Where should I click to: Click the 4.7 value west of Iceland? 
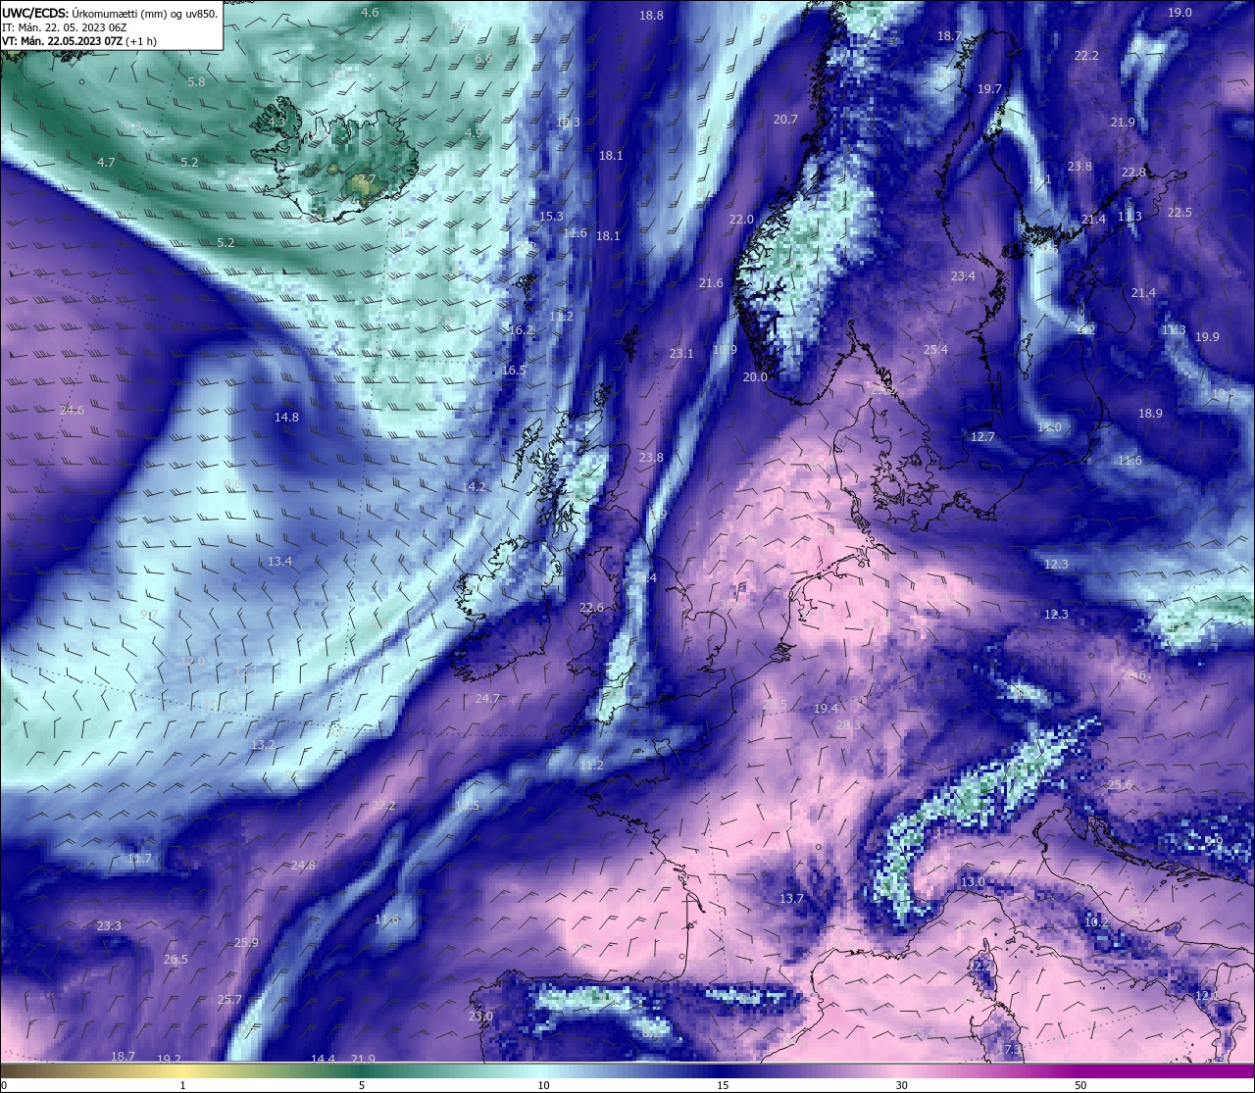pos(106,163)
